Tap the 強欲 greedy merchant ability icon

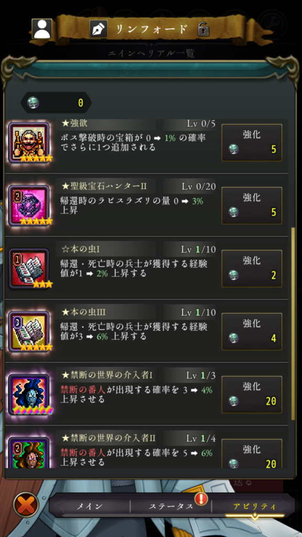point(29,142)
